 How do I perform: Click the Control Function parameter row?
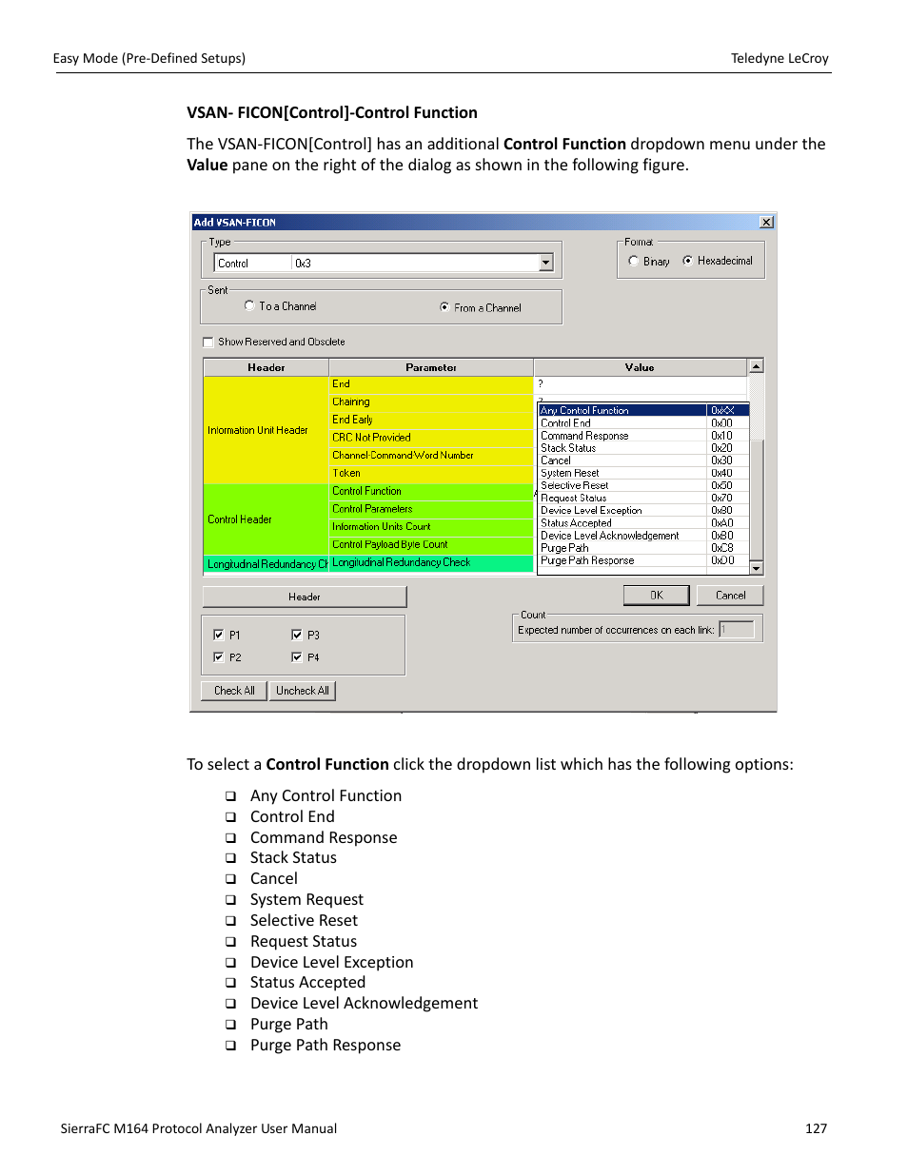point(431,491)
